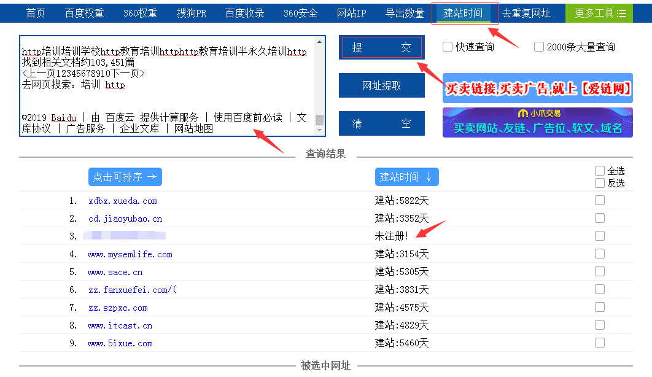Open the 导出数量 tab
The image size is (652, 377).
[x=405, y=14]
